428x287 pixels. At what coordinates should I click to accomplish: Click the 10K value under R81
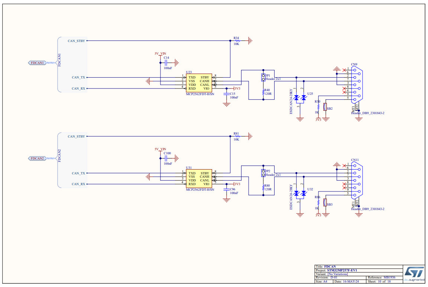236,139
